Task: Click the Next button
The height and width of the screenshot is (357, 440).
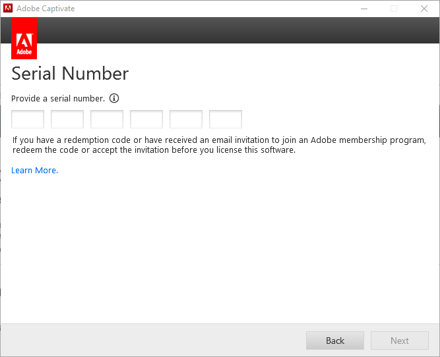Action: pyautogui.click(x=400, y=341)
